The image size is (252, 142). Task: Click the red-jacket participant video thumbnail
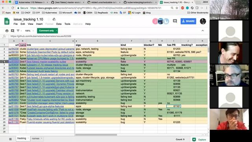coord(230,119)
